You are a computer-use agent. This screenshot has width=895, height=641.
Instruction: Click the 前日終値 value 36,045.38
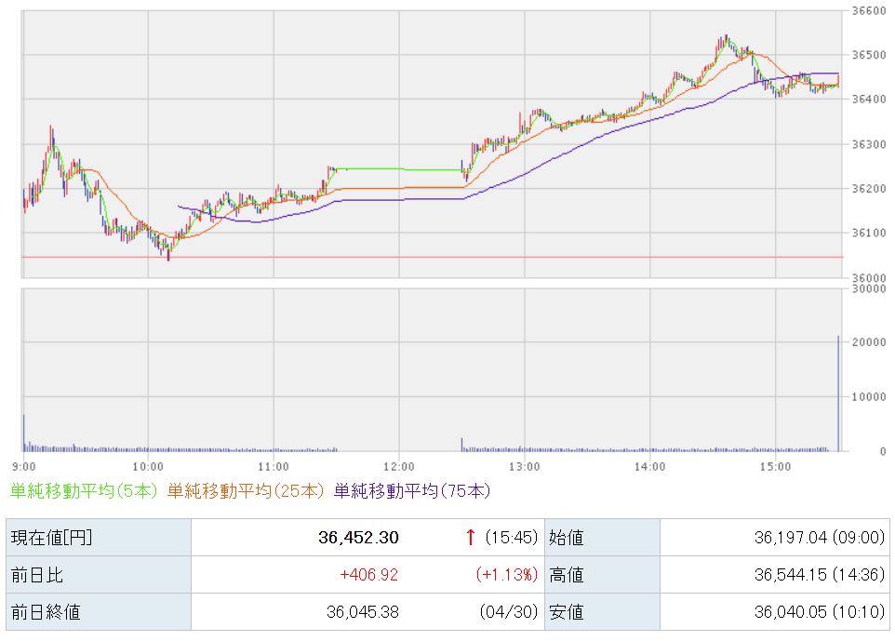coord(363,612)
